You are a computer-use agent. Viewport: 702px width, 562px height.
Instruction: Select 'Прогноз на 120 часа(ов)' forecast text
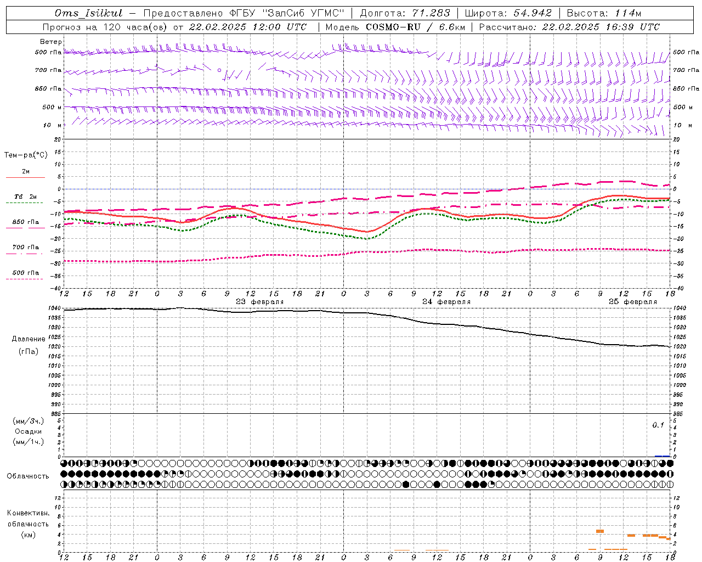point(105,27)
